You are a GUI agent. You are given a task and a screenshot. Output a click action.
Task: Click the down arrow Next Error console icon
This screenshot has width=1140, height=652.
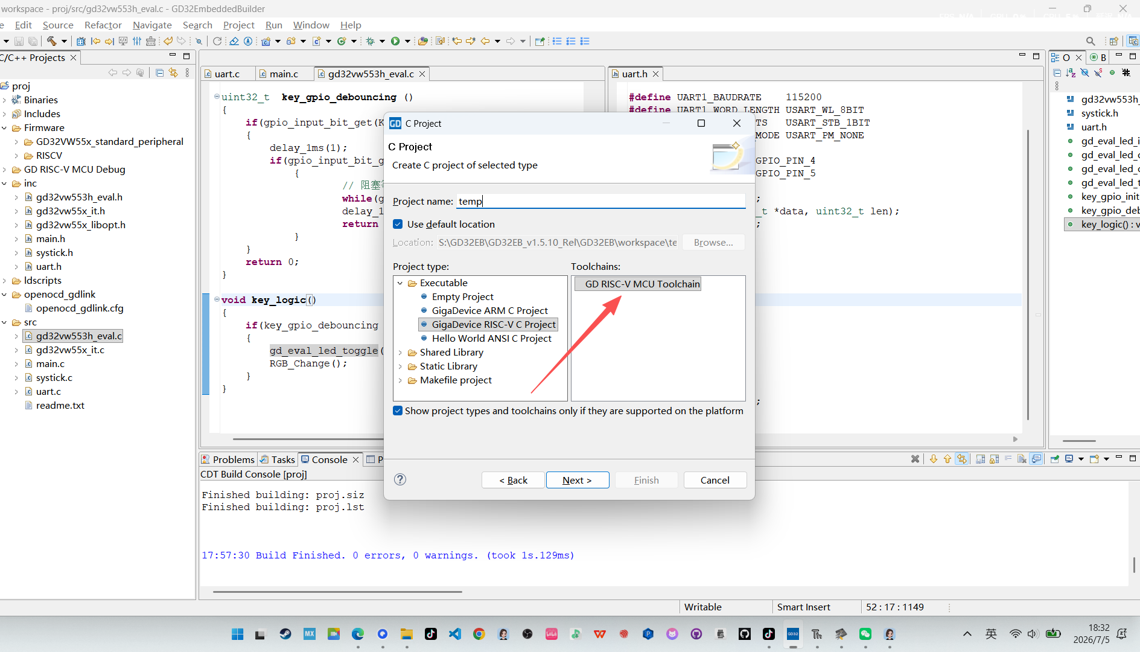click(933, 459)
